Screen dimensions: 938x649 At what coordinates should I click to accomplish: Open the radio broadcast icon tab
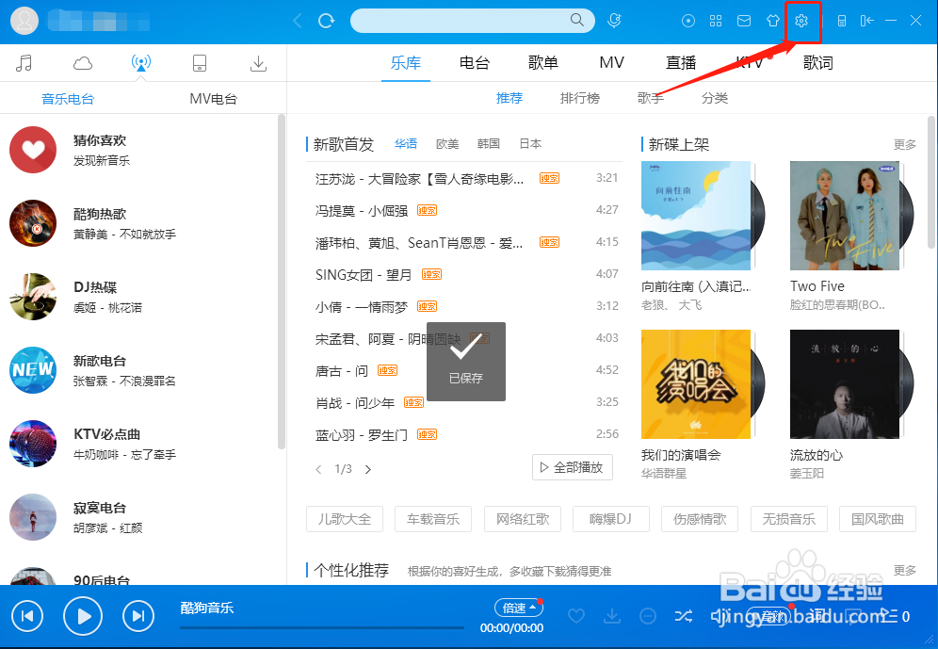click(141, 62)
